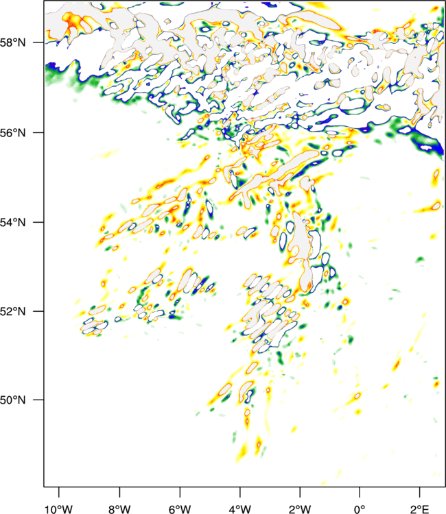Click the 2°E longitude label
Image resolution: width=446 pixels, height=514 pixels.
pyautogui.click(x=419, y=509)
